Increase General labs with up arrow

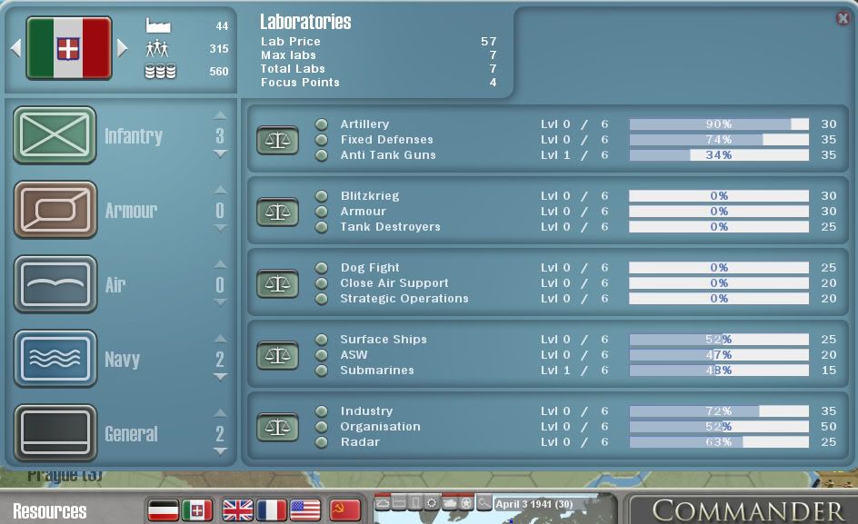tap(220, 413)
